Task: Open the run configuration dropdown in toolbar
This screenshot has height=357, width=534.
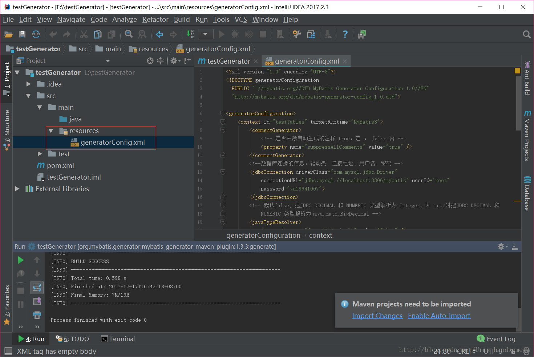Action: tap(205, 34)
